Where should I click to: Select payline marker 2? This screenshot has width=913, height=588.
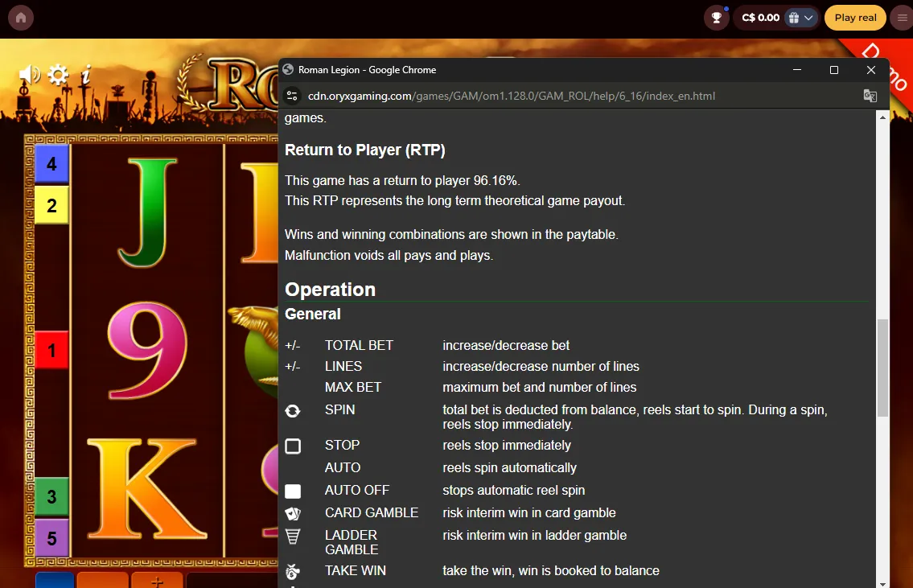(x=51, y=205)
